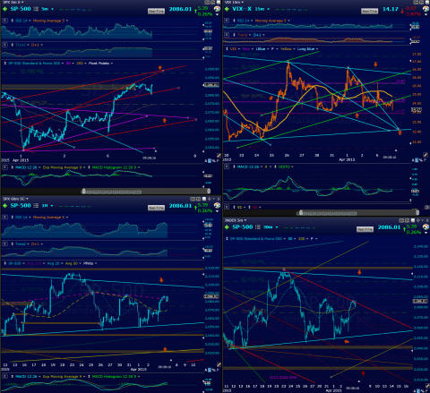
Task: Open list icon beside SP-500 in 30m chart
Action: (x=258, y=227)
